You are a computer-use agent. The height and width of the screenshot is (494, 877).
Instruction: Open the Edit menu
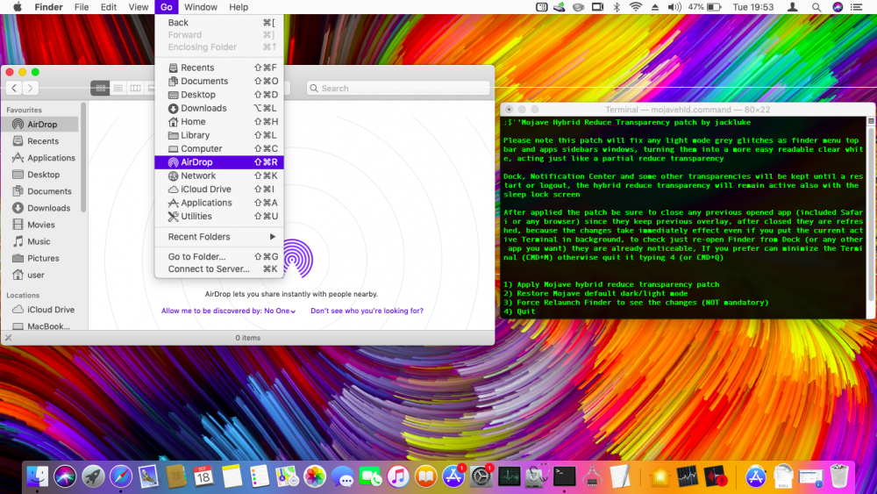pos(109,7)
